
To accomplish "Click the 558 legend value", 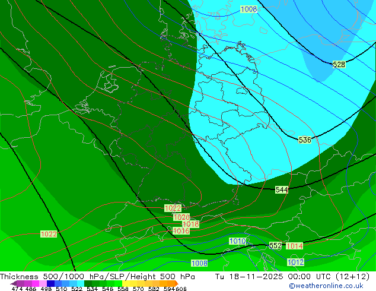I will pos(123,289).
